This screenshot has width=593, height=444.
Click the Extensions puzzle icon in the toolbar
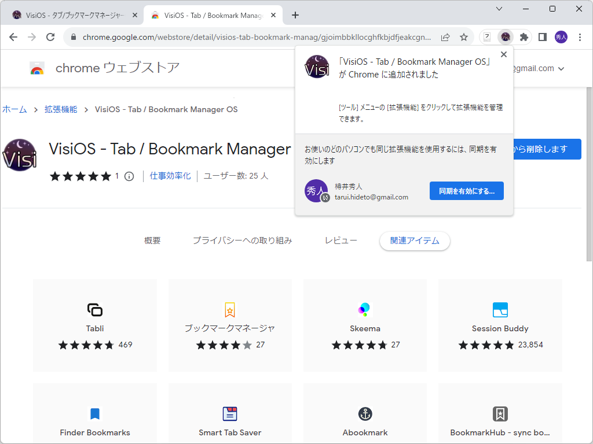point(524,36)
